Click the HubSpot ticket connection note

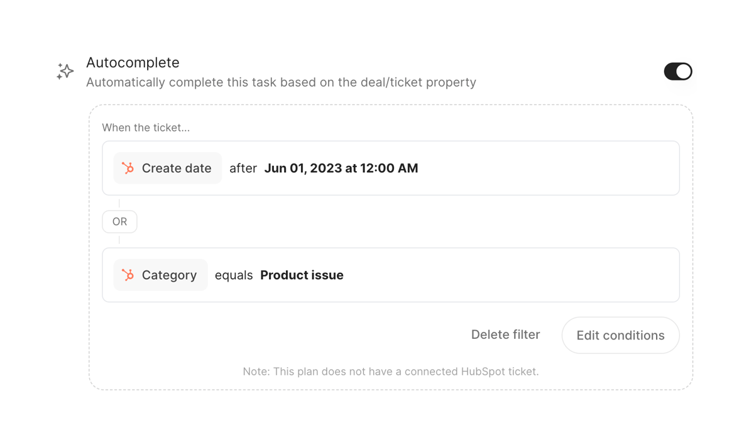pos(391,372)
